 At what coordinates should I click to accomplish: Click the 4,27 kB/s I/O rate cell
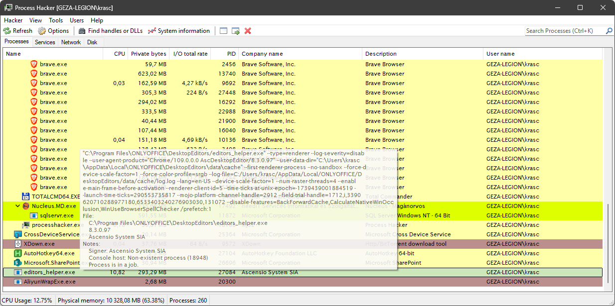194,83
